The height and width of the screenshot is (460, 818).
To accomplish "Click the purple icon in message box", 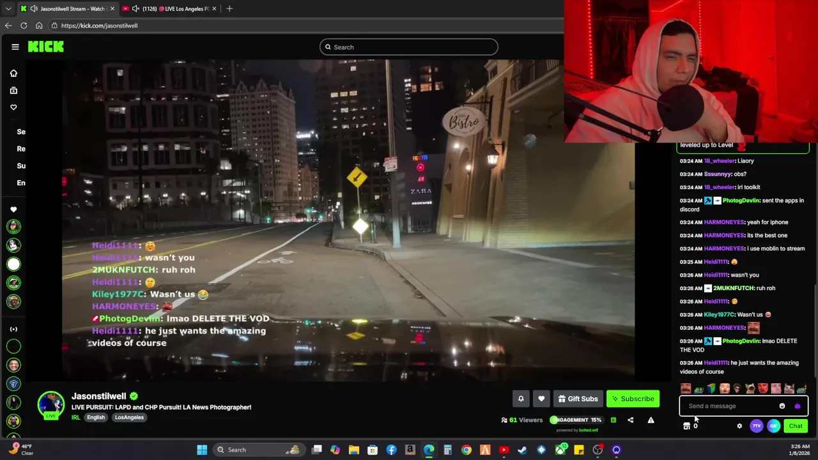I will click(x=797, y=406).
